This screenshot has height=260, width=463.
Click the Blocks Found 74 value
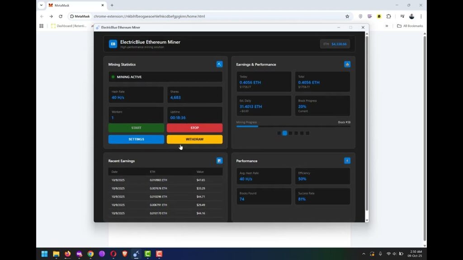click(242, 199)
